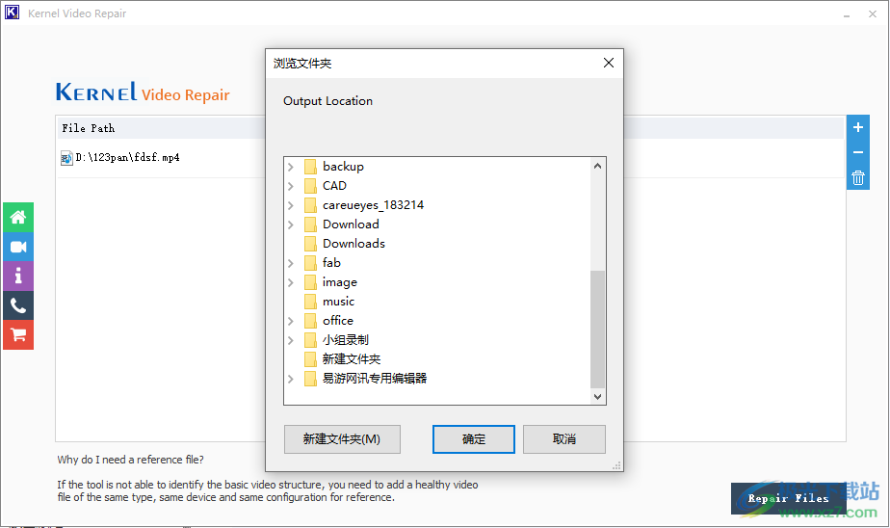Select the D:\123pan\fdsf.mp4 file row

[x=451, y=158]
